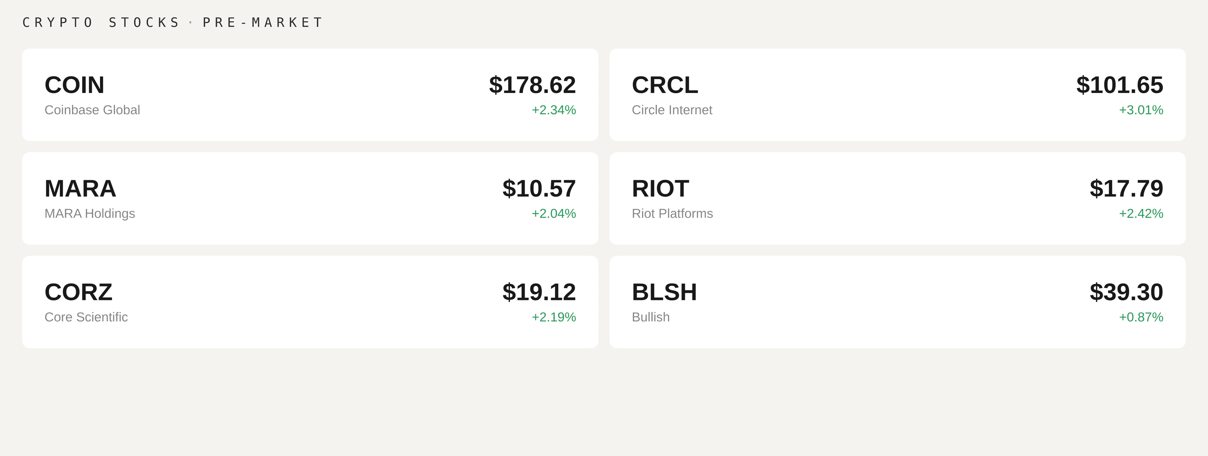The image size is (1208, 456).
Task: Click the $101.65 CRCL price
Action: [x=1119, y=85]
